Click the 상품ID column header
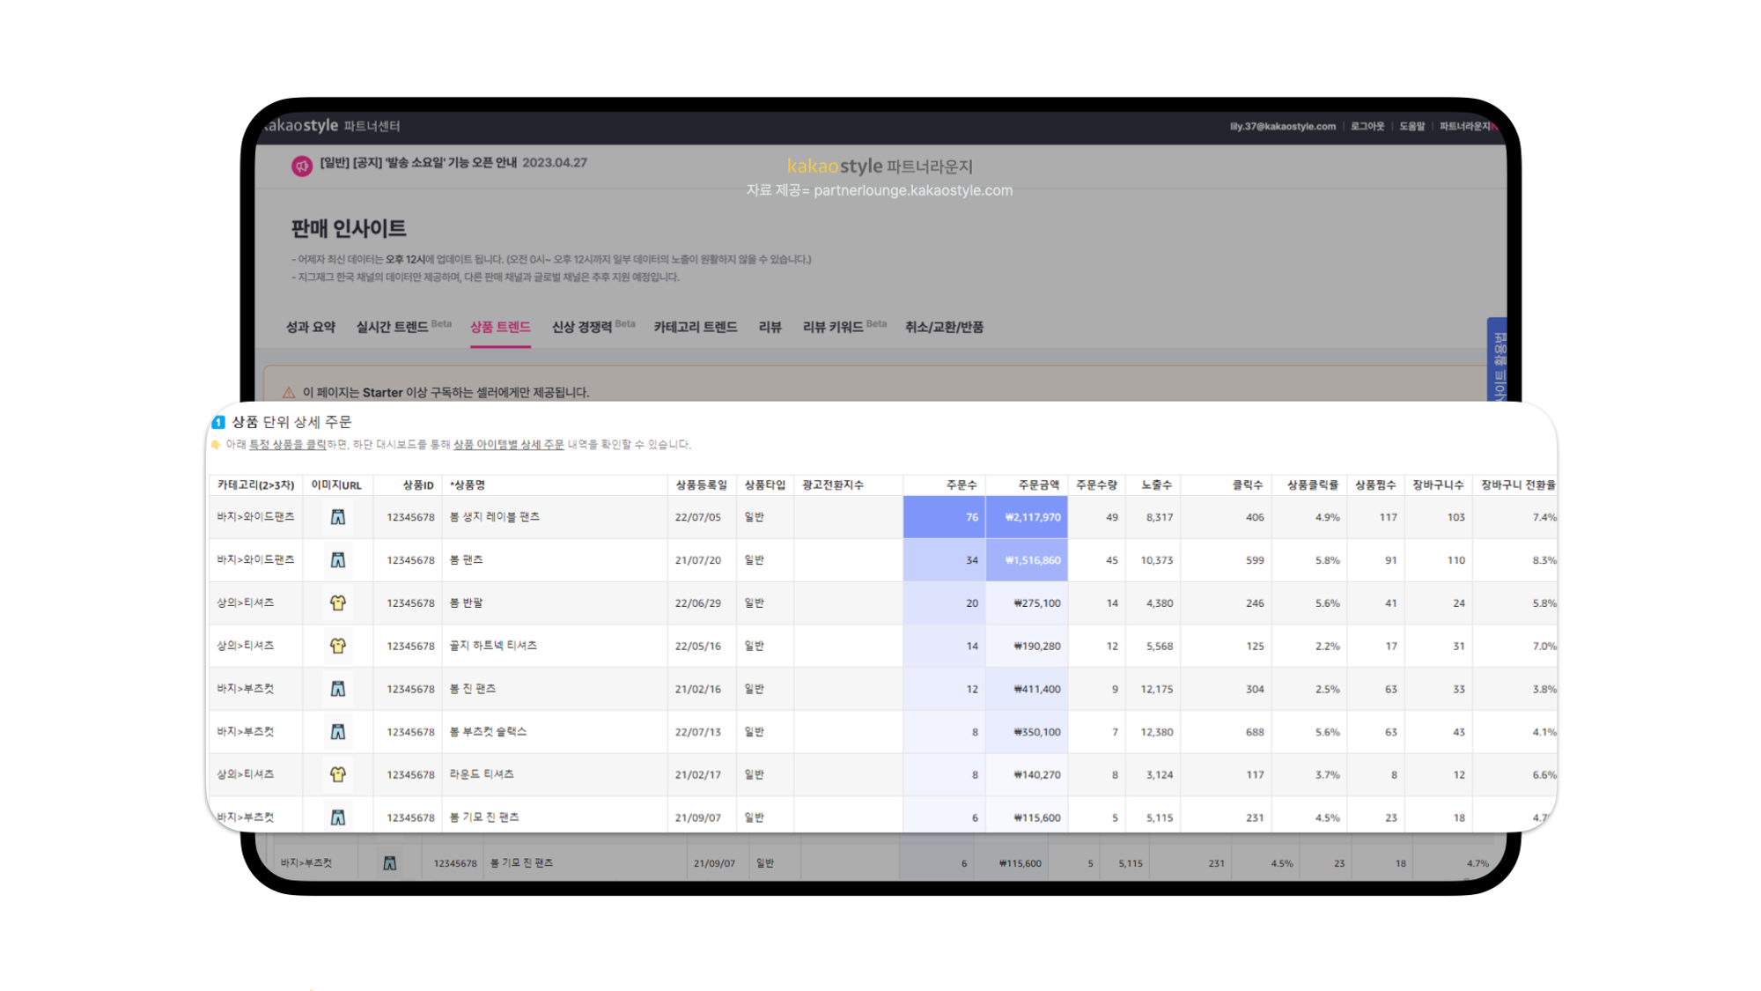This screenshot has width=1761, height=991. pos(418,485)
